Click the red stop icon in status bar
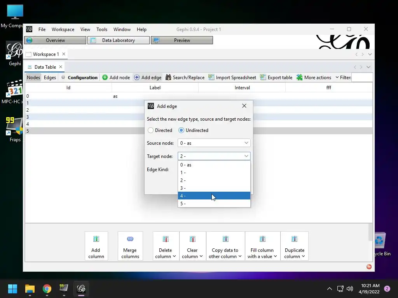The width and height of the screenshot is (398, 298). coord(369,267)
